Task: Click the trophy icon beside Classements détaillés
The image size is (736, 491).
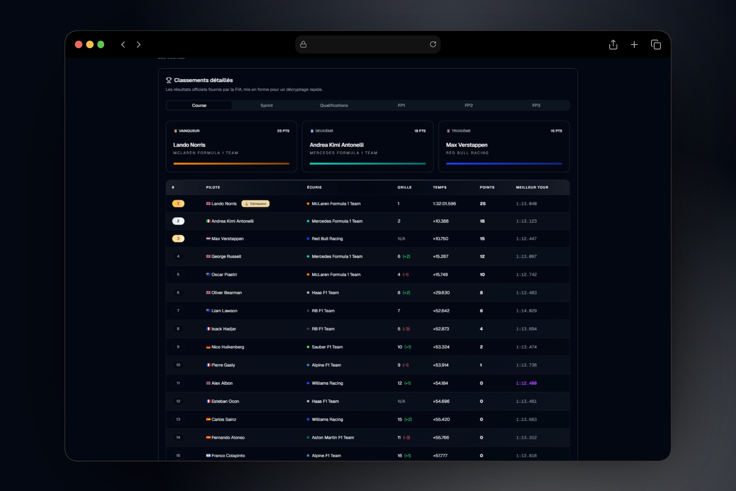Action: pos(169,80)
